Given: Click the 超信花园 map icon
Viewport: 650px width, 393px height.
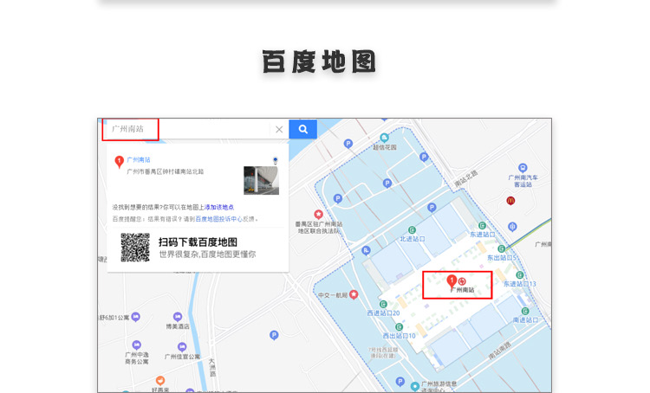Looking at the screenshot, I should click(384, 138).
